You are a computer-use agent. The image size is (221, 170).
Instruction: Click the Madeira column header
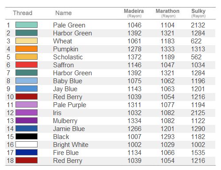coord(134,13)
